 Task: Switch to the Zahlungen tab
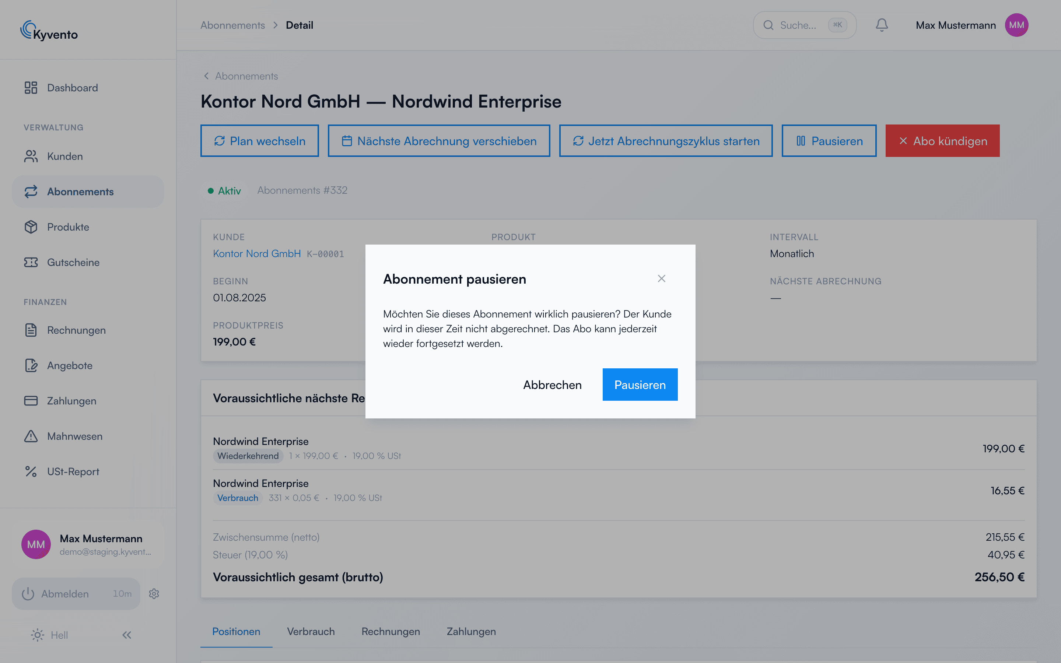click(x=471, y=631)
